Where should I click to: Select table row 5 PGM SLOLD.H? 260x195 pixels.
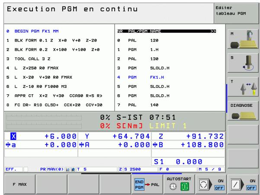coord(167,86)
